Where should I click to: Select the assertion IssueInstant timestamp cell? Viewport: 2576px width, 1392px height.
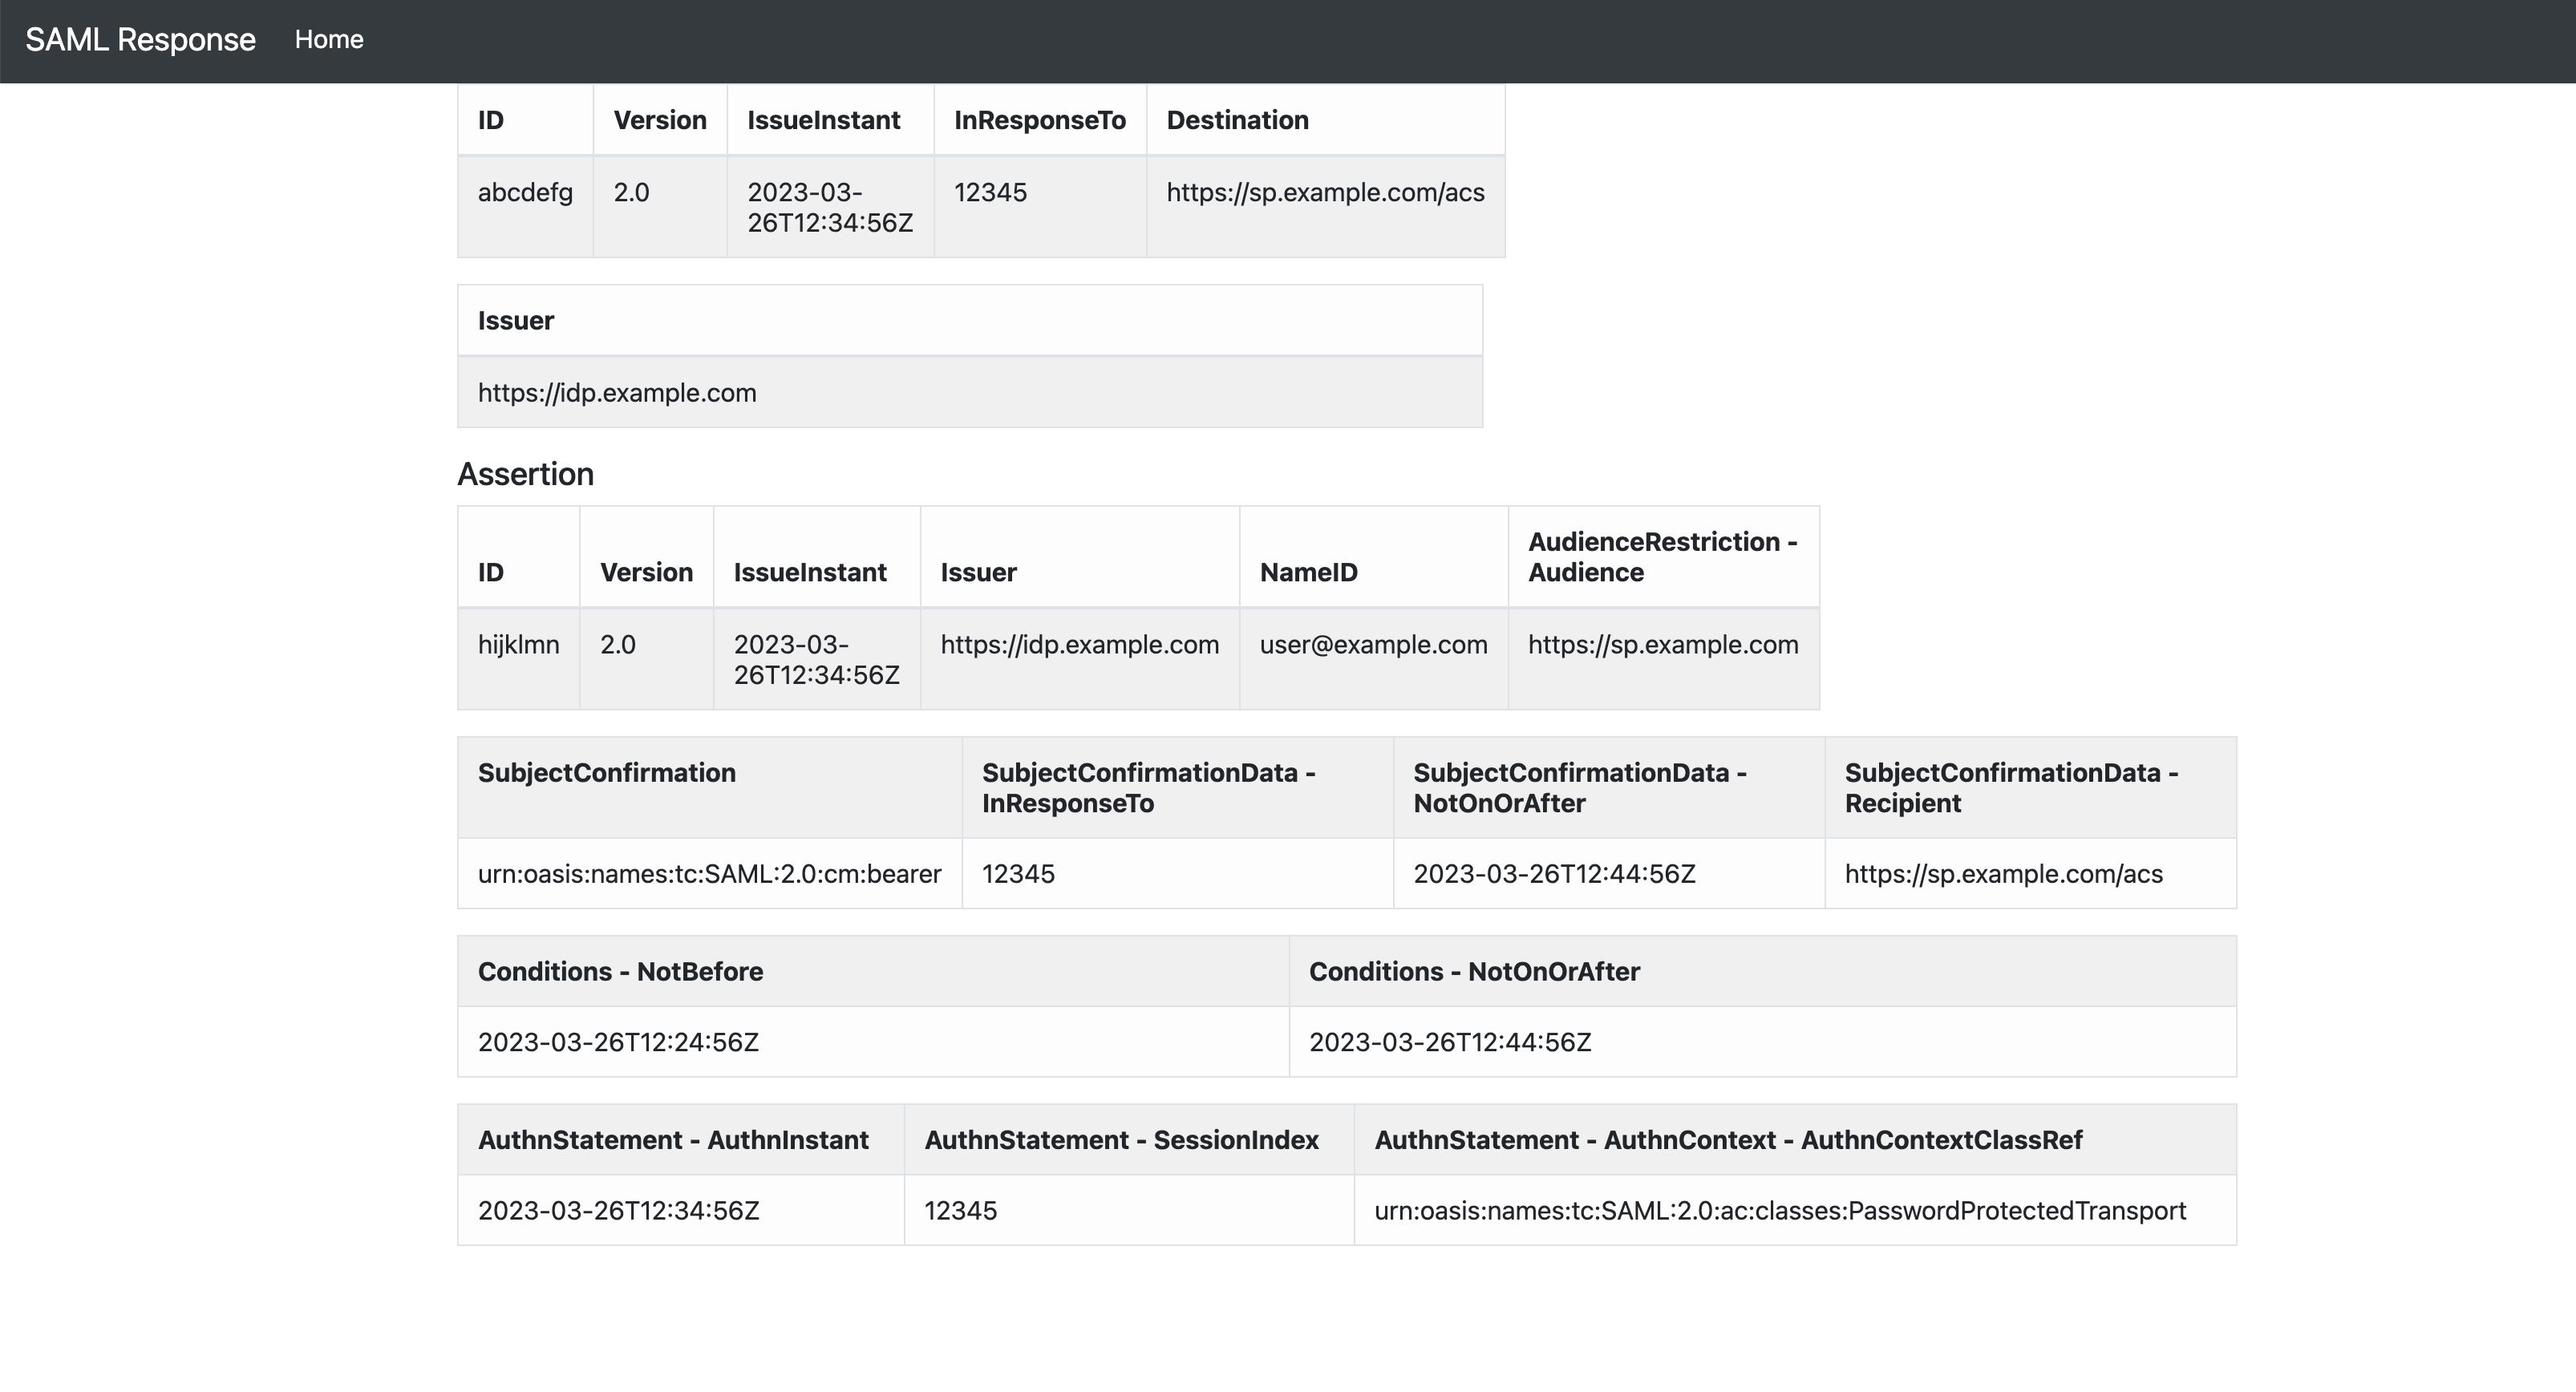coord(817,659)
